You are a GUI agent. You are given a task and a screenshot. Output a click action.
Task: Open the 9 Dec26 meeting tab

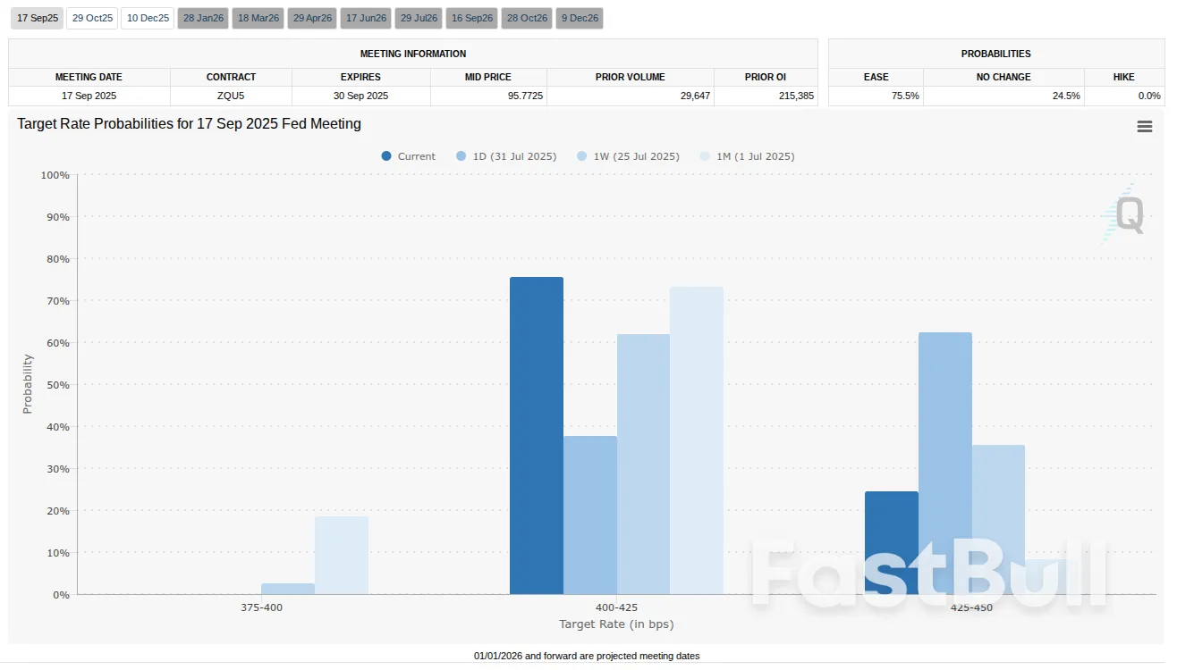click(579, 18)
